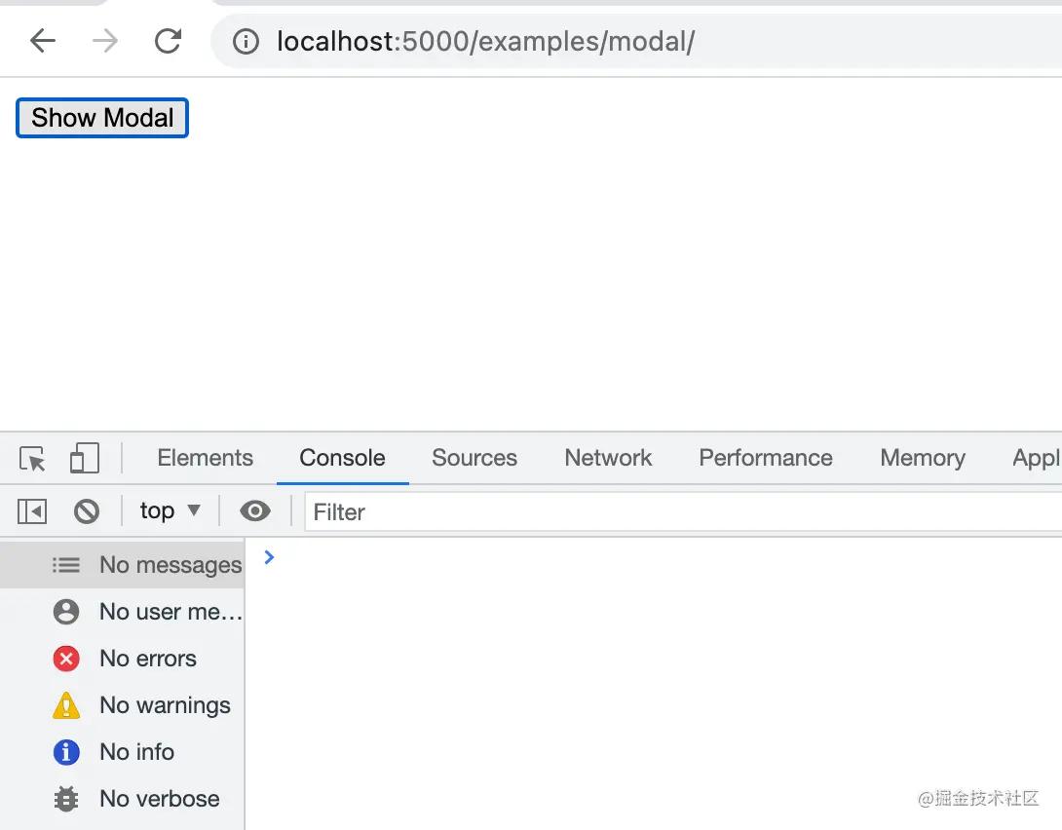This screenshot has height=830, width=1062.
Task: Toggle the device toolbar icon
Action: pyautogui.click(x=85, y=458)
